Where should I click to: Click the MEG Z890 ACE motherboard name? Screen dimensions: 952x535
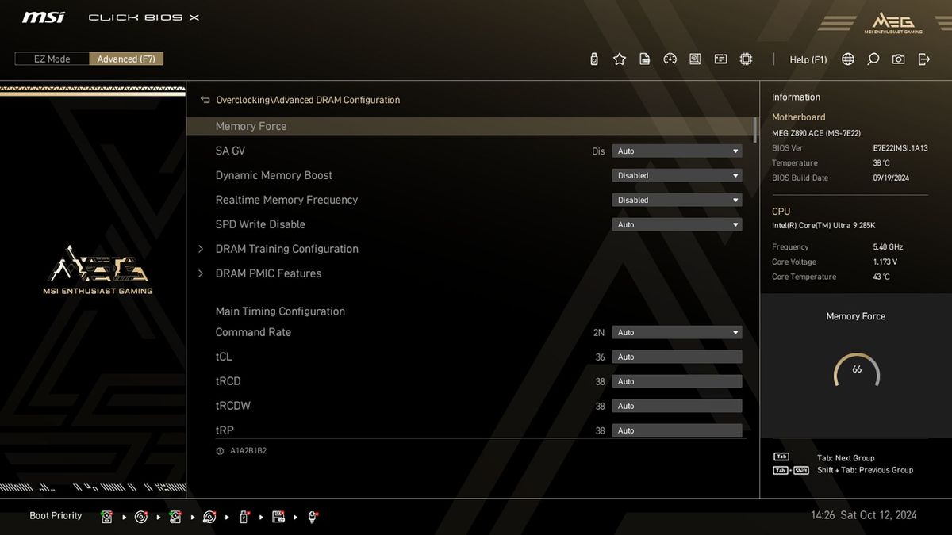(816, 133)
